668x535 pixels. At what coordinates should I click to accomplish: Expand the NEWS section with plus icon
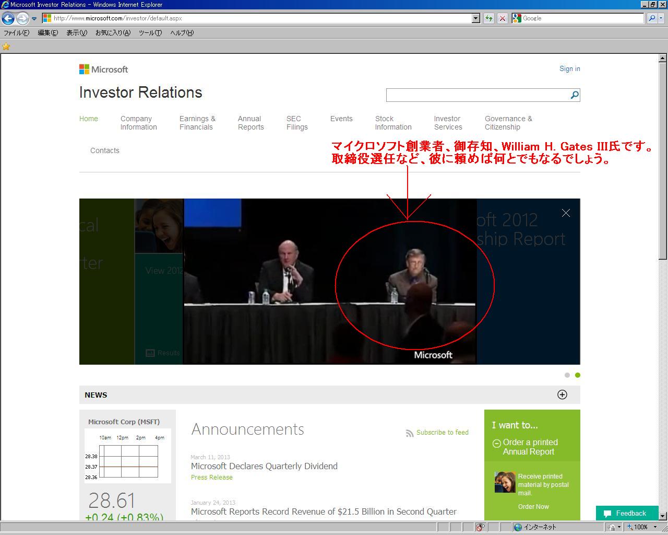[562, 395]
